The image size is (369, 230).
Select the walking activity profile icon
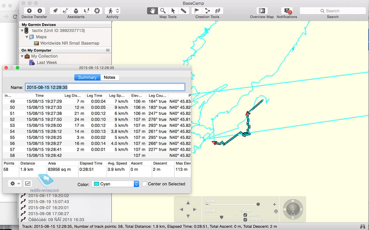click(x=110, y=11)
